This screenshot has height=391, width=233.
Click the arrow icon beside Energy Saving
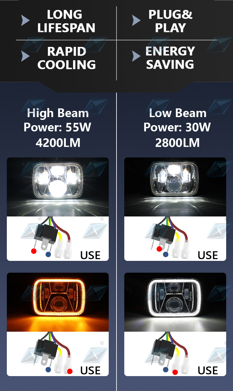point(136,56)
